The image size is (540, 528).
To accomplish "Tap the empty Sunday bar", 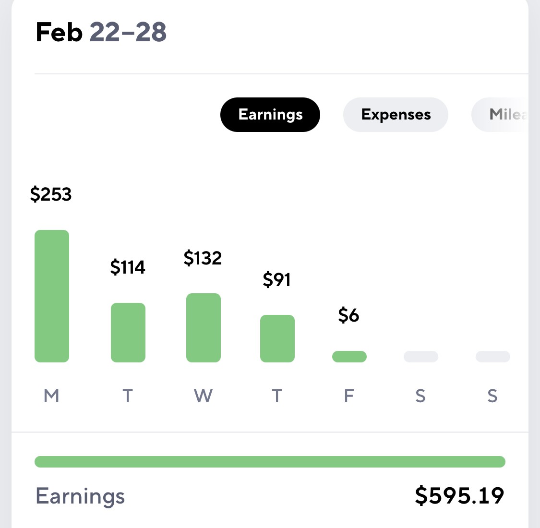I will tap(493, 357).
